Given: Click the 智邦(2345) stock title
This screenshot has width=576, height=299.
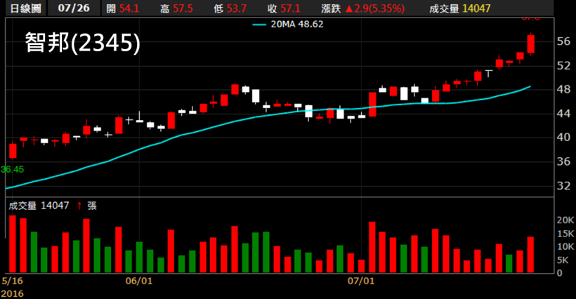Looking at the screenshot, I should pyautogui.click(x=83, y=43).
